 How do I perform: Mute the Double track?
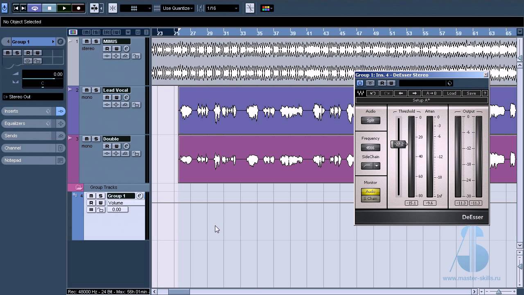(x=86, y=139)
